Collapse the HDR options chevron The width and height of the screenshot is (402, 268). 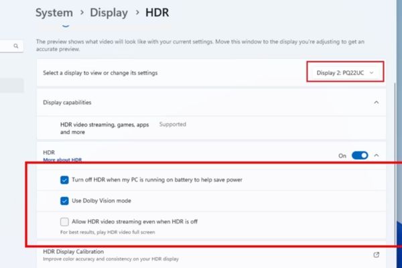click(377, 155)
